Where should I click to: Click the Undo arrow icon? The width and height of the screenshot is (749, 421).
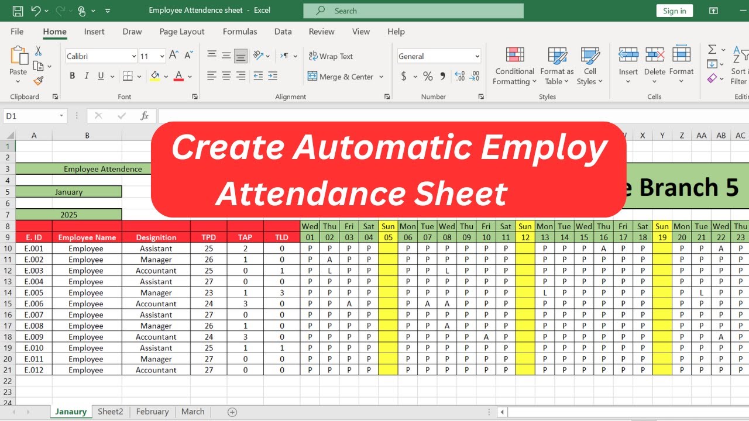click(36, 11)
